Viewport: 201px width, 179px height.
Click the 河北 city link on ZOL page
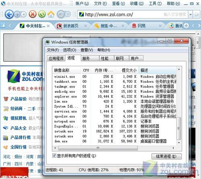coord(6,157)
